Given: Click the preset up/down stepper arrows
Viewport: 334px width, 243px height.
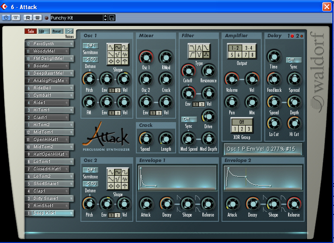Looking at the screenshot, I should pyautogui.click(x=106, y=18).
